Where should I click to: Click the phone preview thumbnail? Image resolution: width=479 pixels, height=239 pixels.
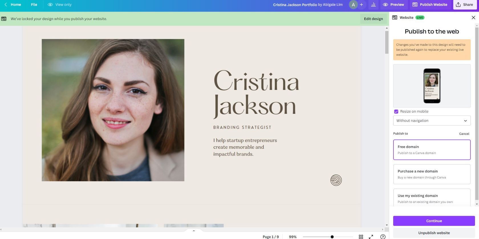pyautogui.click(x=432, y=86)
